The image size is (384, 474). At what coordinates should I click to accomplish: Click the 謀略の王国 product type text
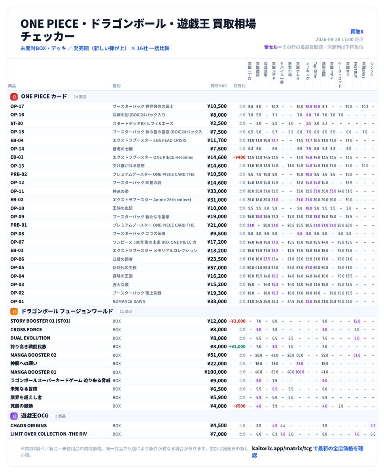(x=123, y=276)
